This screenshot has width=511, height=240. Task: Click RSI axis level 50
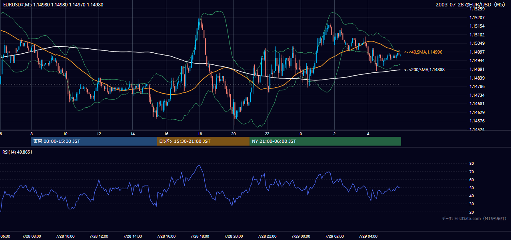pyautogui.click(x=472, y=188)
